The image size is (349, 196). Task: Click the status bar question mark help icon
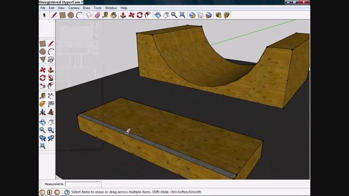[x=67, y=192]
